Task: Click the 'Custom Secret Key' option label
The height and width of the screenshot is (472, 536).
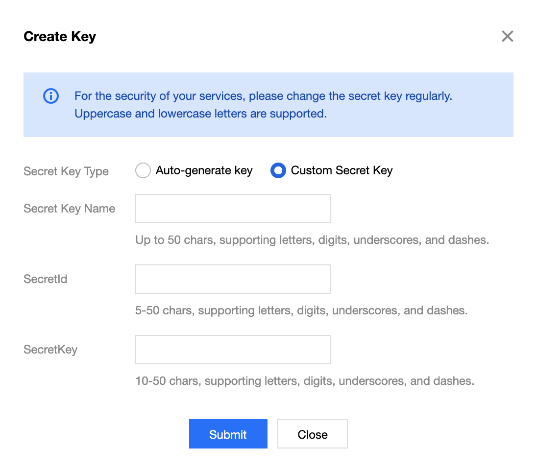Action: pyautogui.click(x=342, y=170)
